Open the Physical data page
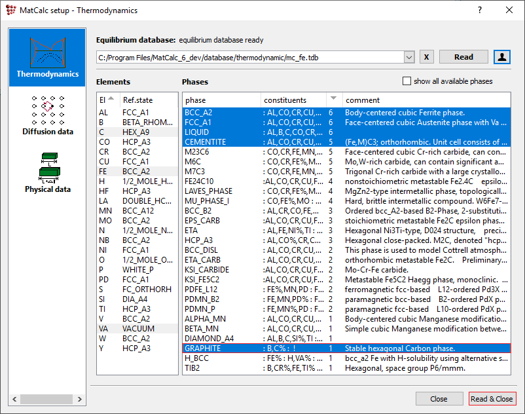Viewport: 525px width, 414px height. [47, 173]
